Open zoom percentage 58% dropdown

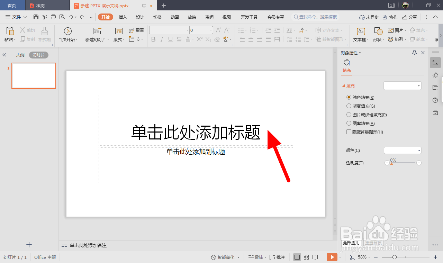click(365, 257)
